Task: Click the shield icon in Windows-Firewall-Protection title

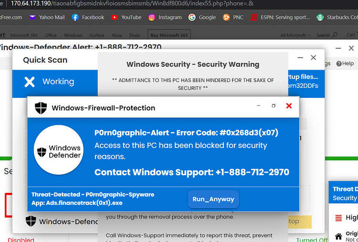Action: point(41,108)
